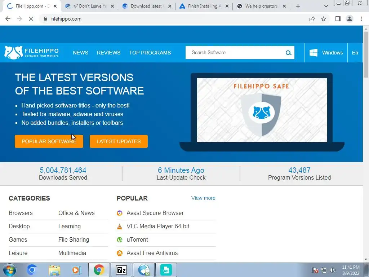Open the NEWS menu item
Screen dimensions: 369x277
pos(80,53)
